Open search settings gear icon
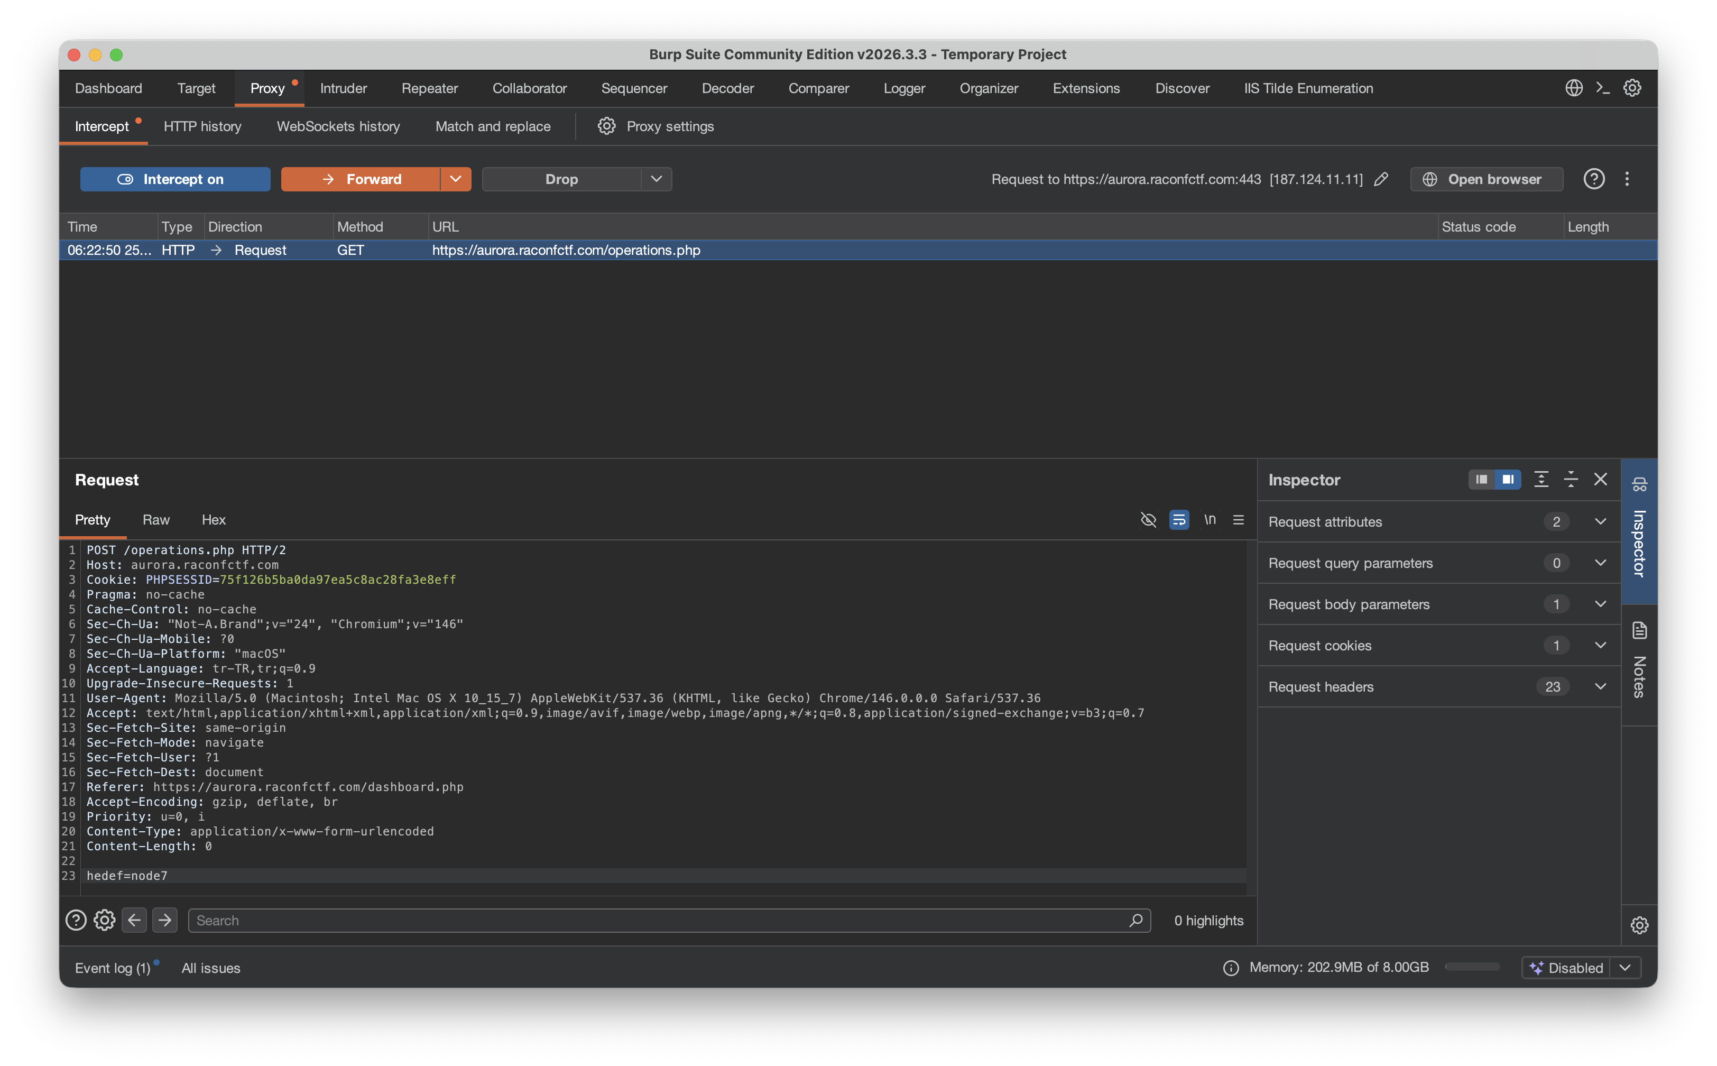 tap(104, 920)
